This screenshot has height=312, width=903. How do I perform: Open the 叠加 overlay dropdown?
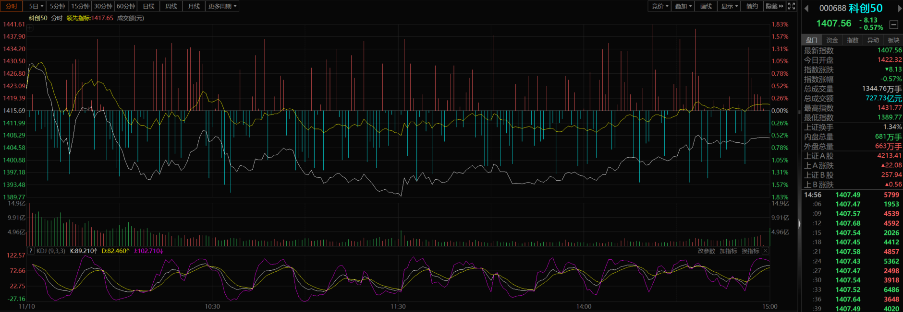click(683, 6)
